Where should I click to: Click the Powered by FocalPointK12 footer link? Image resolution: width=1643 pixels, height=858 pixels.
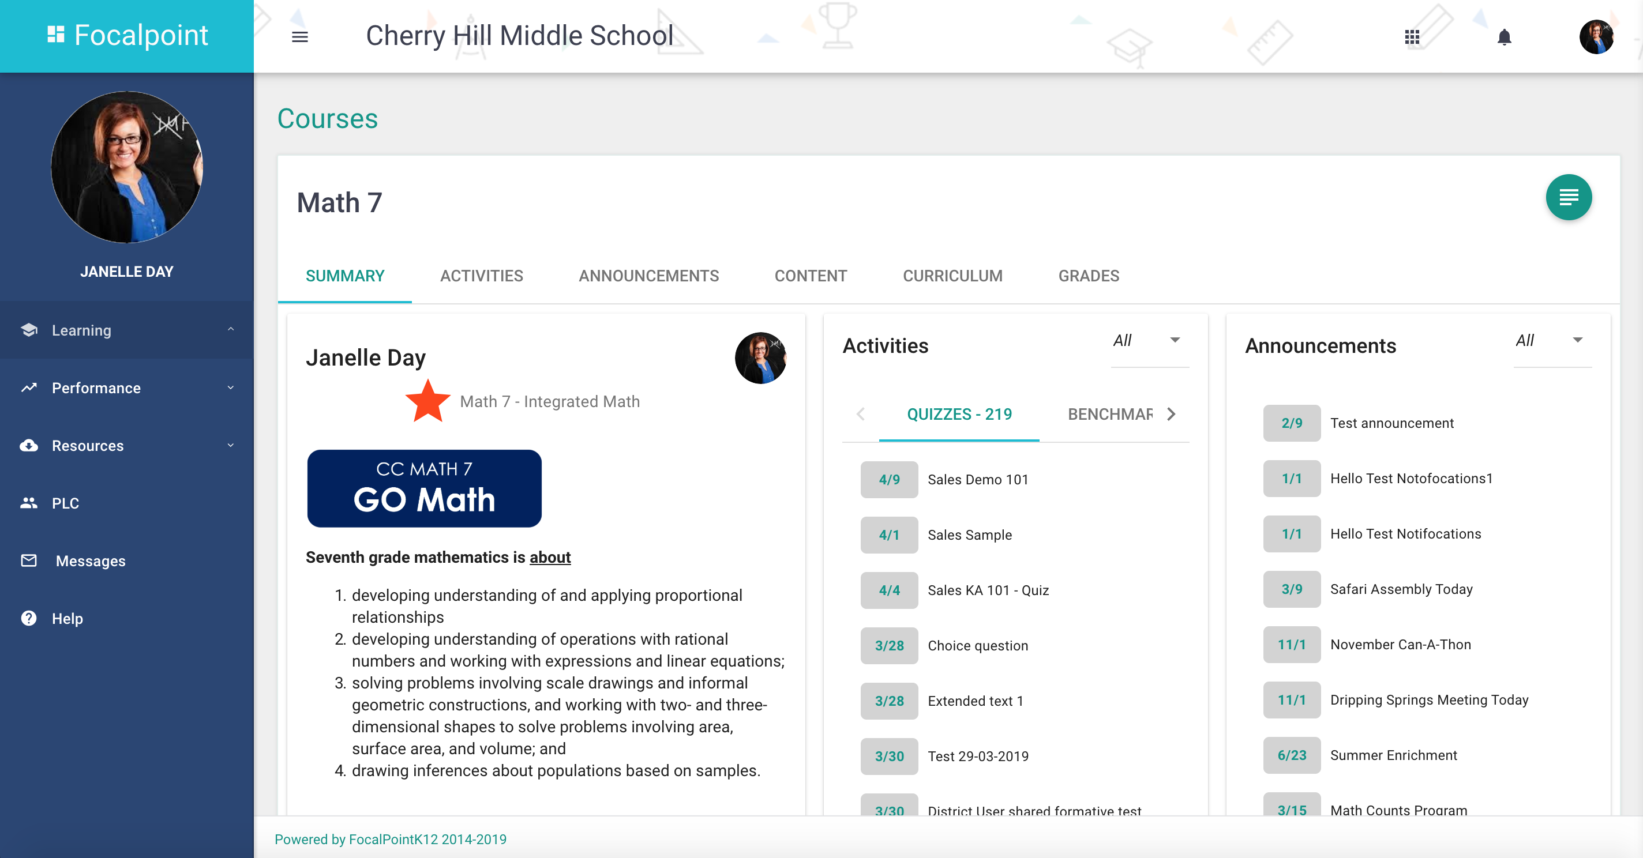pyautogui.click(x=391, y=839)
